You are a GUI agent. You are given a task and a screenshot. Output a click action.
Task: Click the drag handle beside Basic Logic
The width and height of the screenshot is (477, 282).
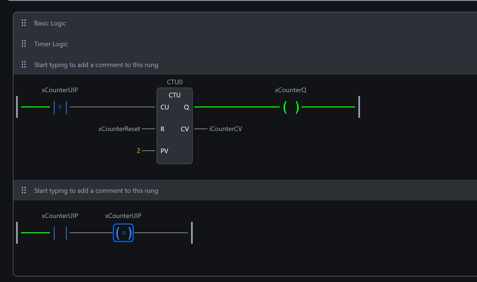(24, 23)
